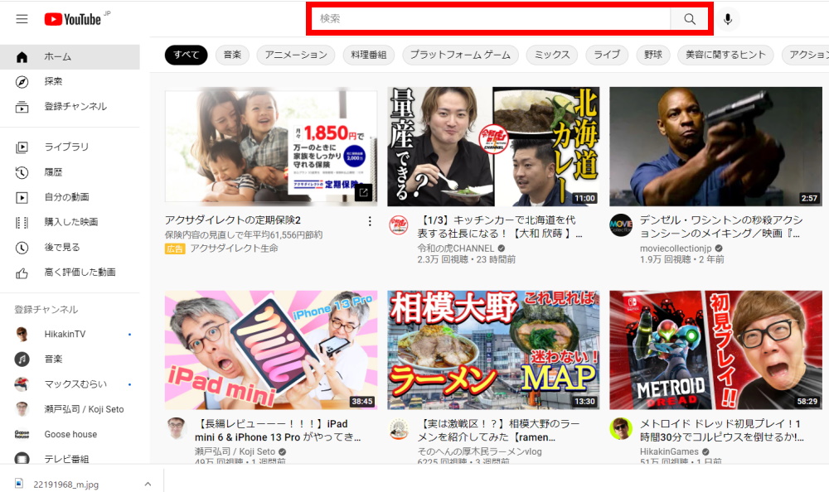The height and width of the screenshot is (492, 829).
Task: Open the hamburger guide menu
Action: [x=22, y=19]
